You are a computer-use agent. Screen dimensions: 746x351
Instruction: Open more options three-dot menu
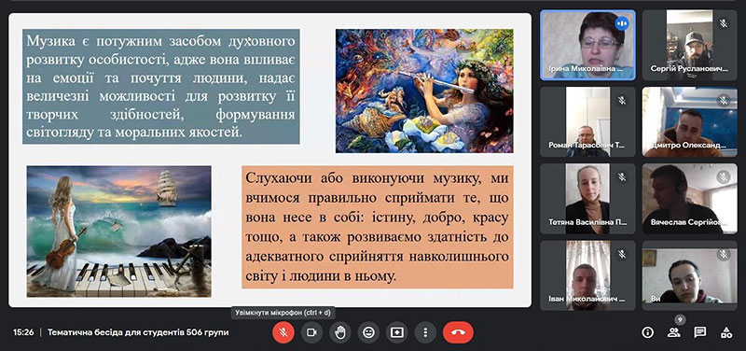[x=425, y=332]
